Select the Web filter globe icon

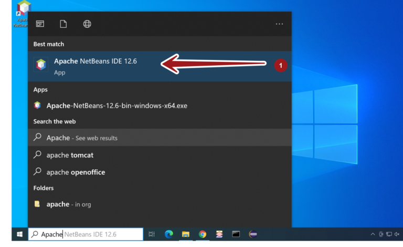(x=87, y=24)
